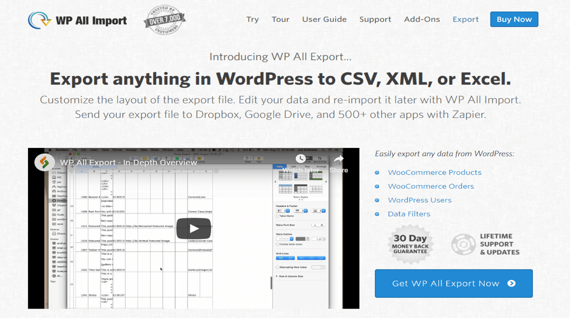The image size is (570, 318).
Task: Click 'Easily export any data from WordPress:' text
Action: click(x=444, y=154)
